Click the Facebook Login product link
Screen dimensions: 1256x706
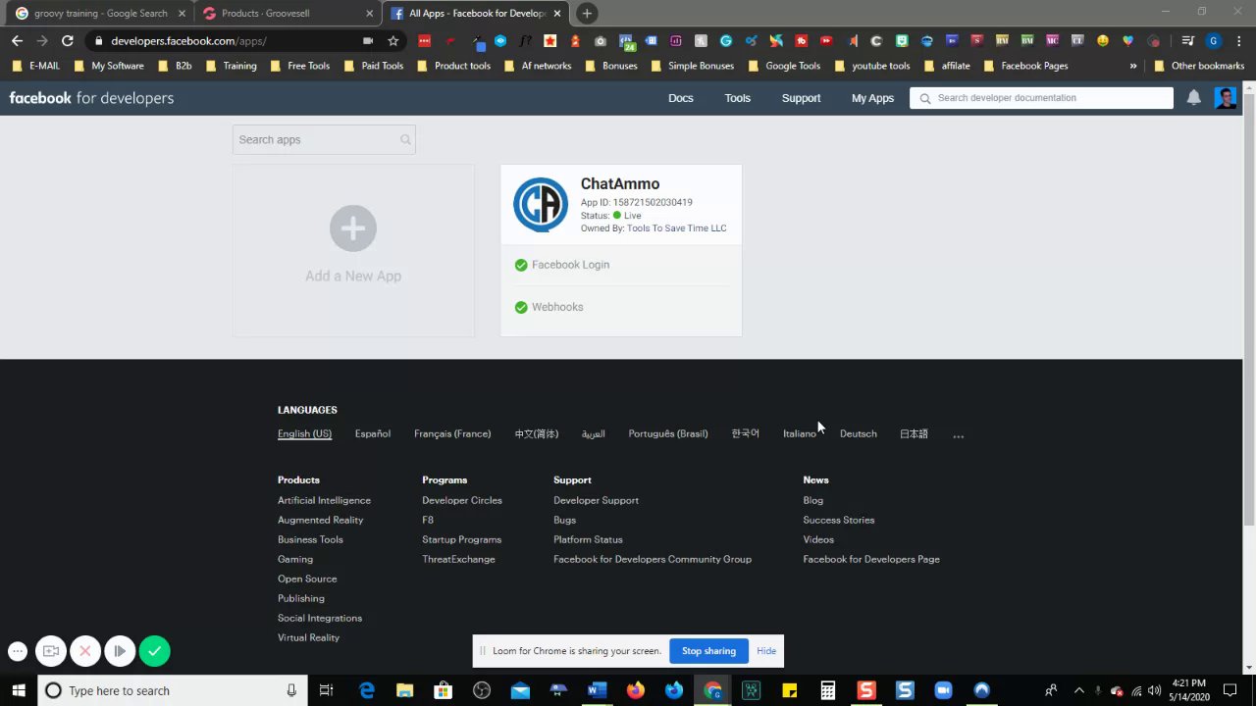tap(570, 265)
